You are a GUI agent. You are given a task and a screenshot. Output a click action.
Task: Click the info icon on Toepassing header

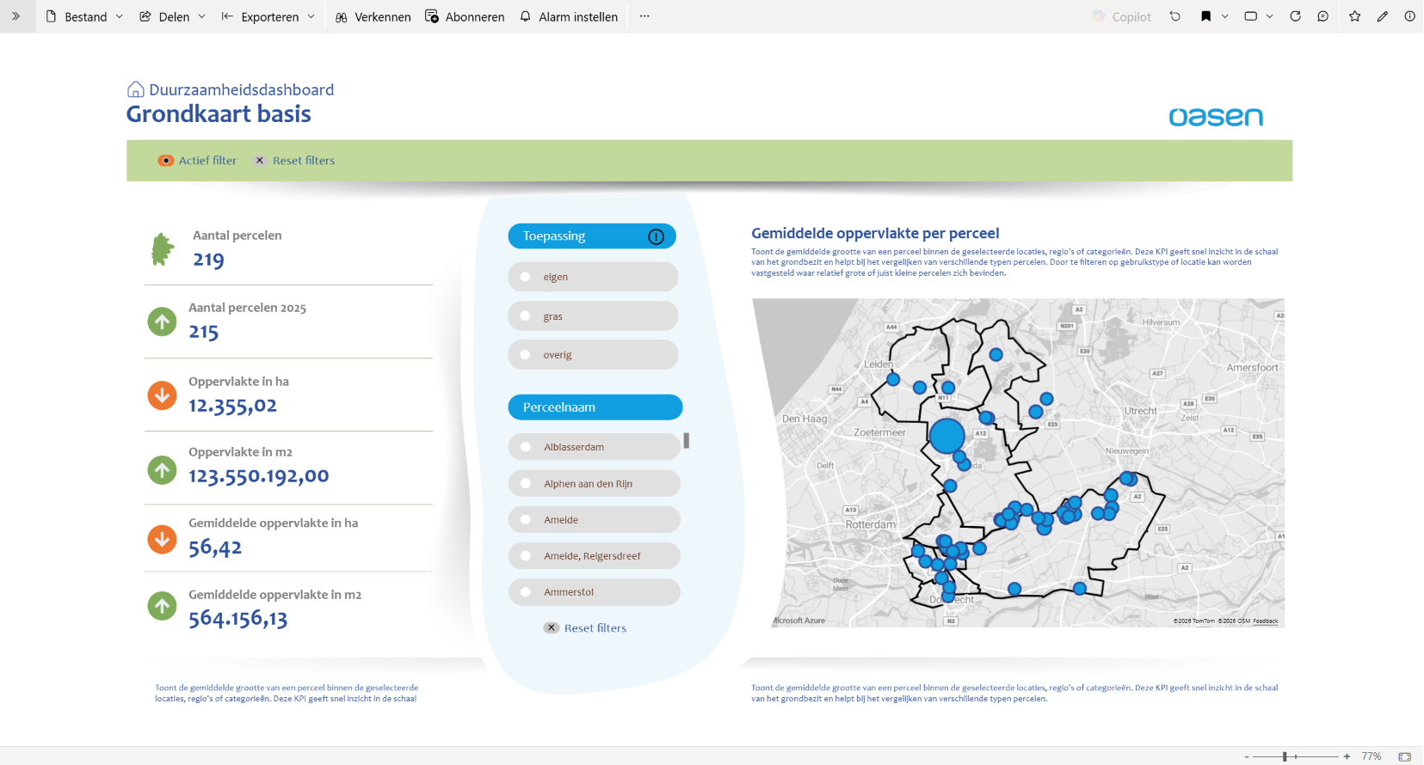(x=656, y=236)
